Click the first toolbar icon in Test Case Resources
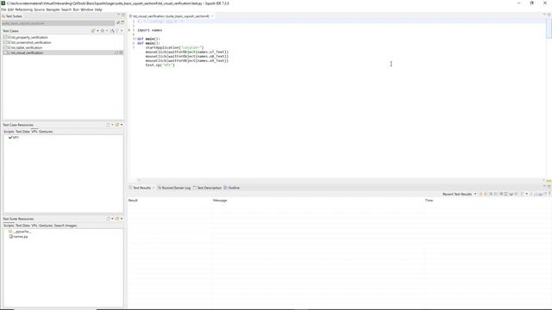The height and width of the screenshot is (310, 552). (108, 125)
